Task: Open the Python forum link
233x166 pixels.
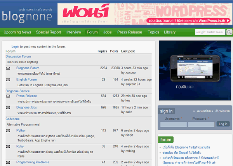Action: [21, 131]
